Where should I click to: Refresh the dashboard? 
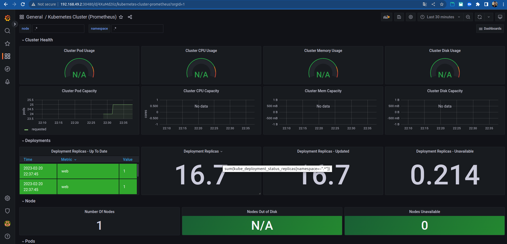point(480,17)
